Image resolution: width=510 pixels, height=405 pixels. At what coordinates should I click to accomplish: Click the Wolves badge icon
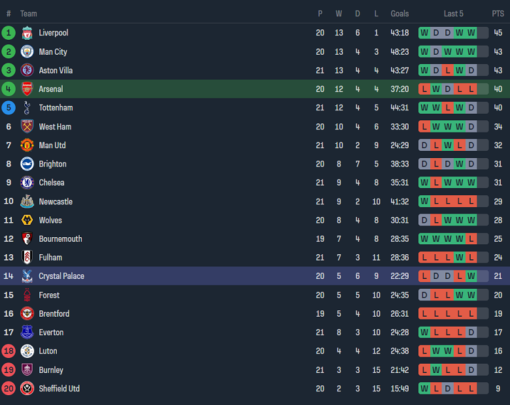coord(27,220)
